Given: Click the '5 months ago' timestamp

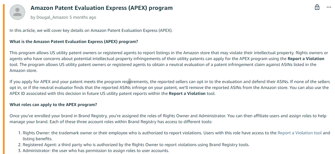Looking at the screenshot, I should coord(83,17).
